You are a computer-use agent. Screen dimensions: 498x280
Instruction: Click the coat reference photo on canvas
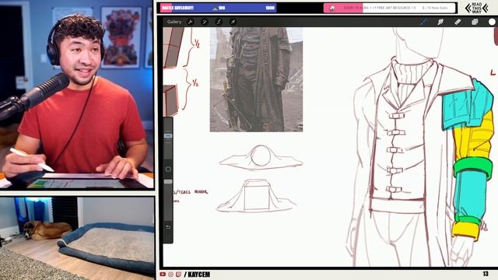point(256,79)
